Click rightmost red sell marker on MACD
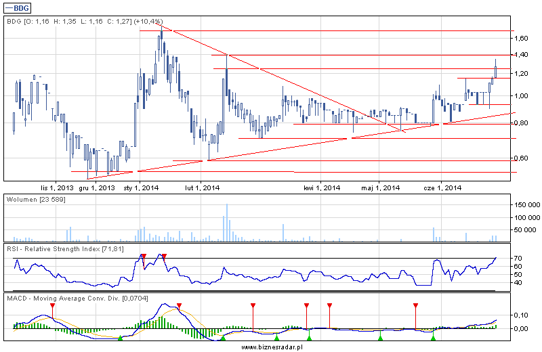The image size is (542, 352). (x=415, y=306)
